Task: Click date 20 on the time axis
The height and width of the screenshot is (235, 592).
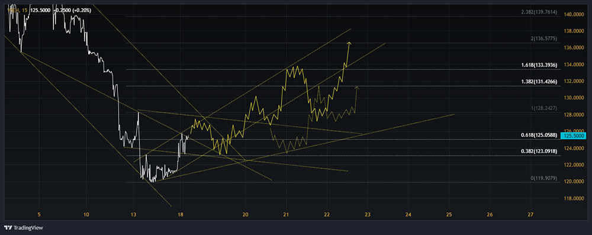Action: (x=246, y=215)
